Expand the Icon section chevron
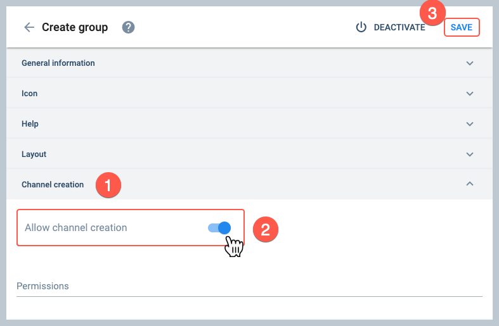499x326 pixels. 470,94
